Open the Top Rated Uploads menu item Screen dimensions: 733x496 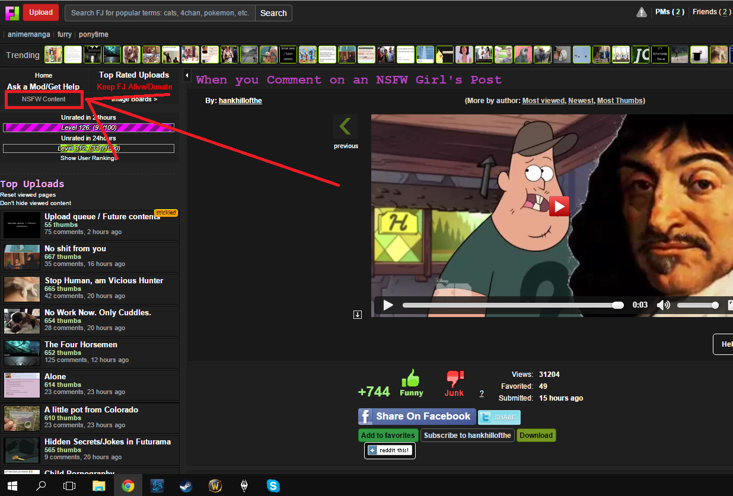click(x=134, y=75)
